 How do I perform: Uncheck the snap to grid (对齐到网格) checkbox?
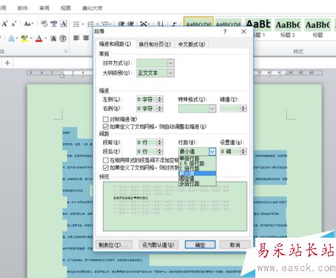tap(106, 168)
